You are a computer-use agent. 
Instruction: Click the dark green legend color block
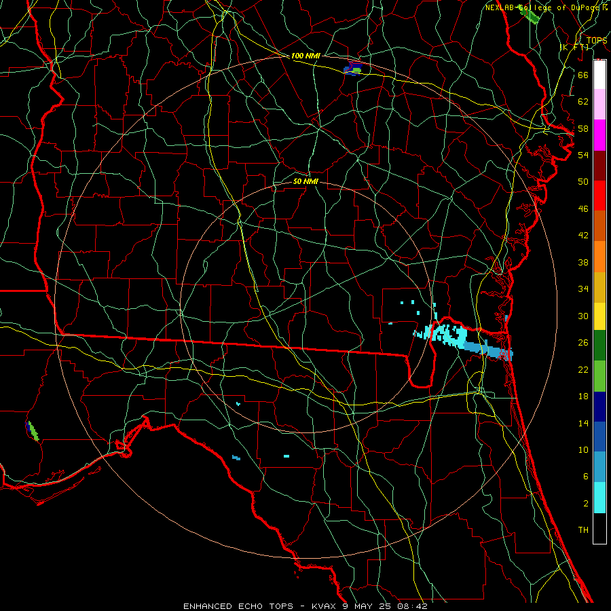599,346
